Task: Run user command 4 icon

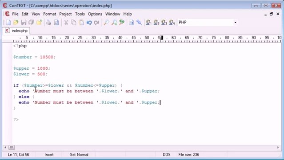Action: (172, 23)
